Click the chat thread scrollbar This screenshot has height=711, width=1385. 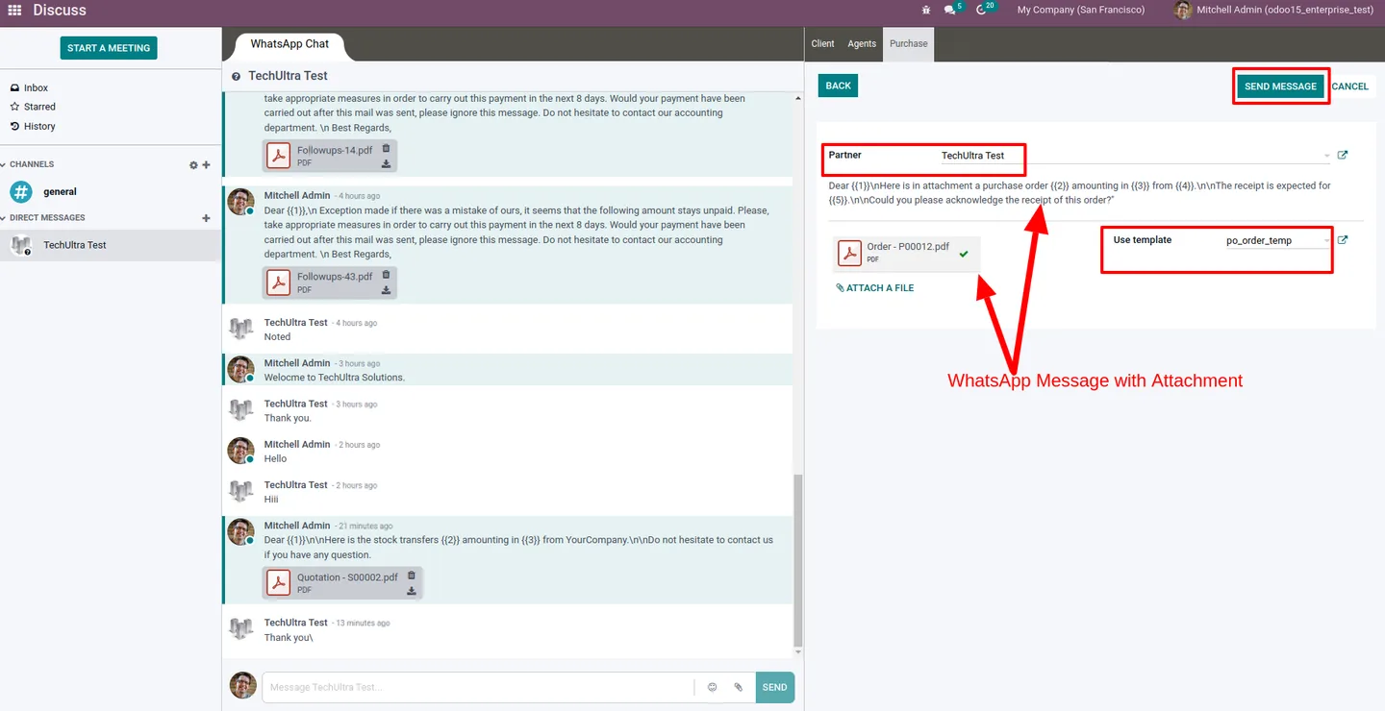coord(796,560)
